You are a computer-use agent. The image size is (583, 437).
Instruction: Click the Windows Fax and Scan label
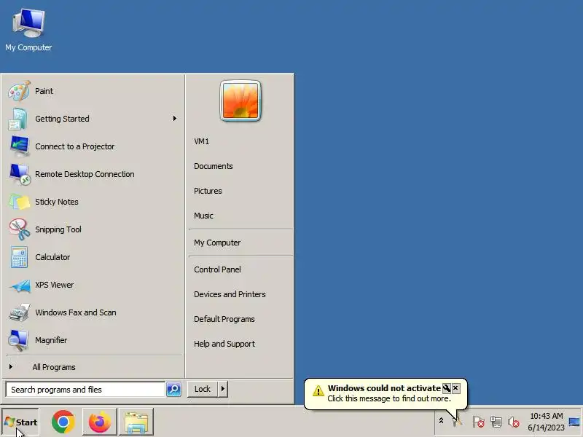point(76,312)
